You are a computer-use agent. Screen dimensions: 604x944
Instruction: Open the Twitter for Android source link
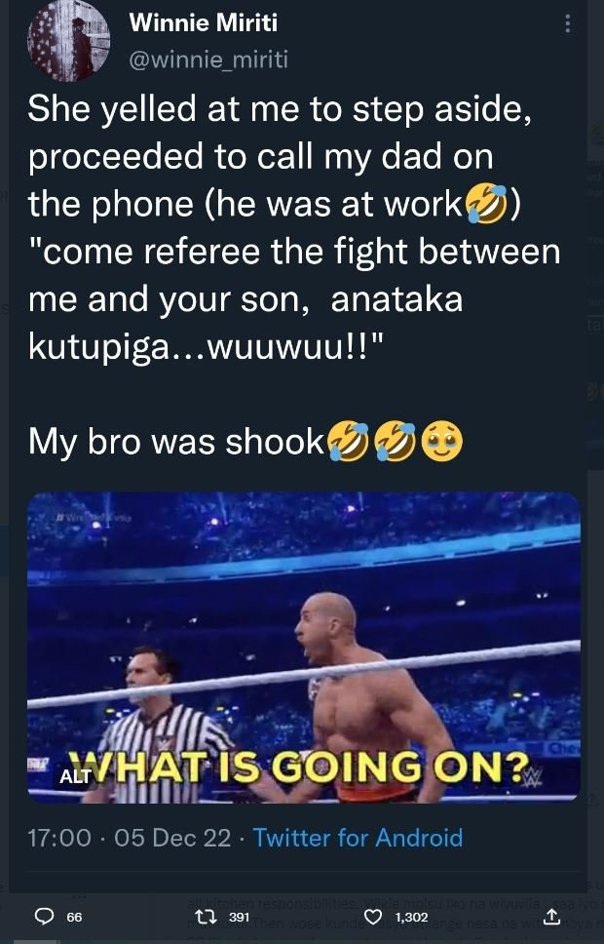358,838
